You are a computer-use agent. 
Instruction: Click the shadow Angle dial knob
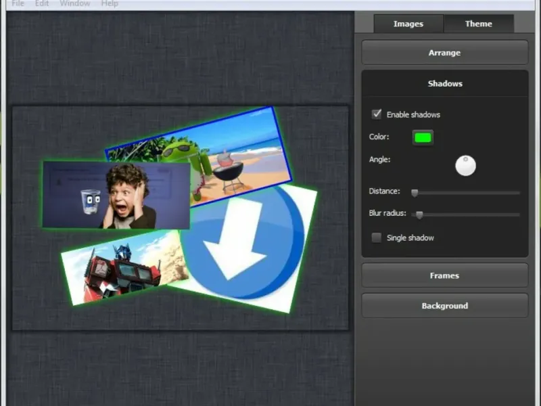[465, 165]
